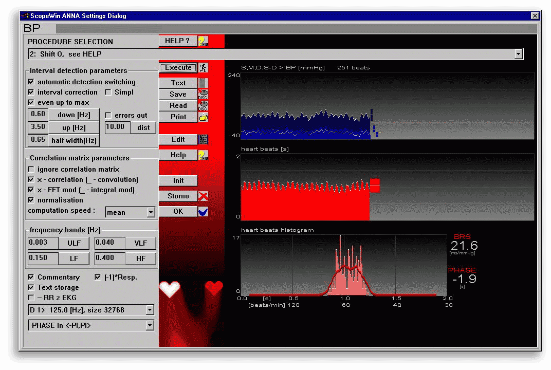Click the help icon beside the Help button
Viewport: 551px width, 370px height.
click(x=203, y=155)
